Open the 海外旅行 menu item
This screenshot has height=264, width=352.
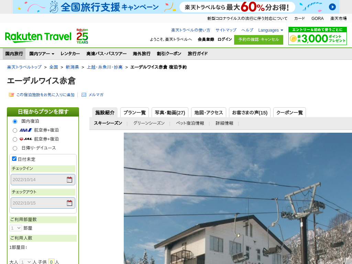(142, 54)
